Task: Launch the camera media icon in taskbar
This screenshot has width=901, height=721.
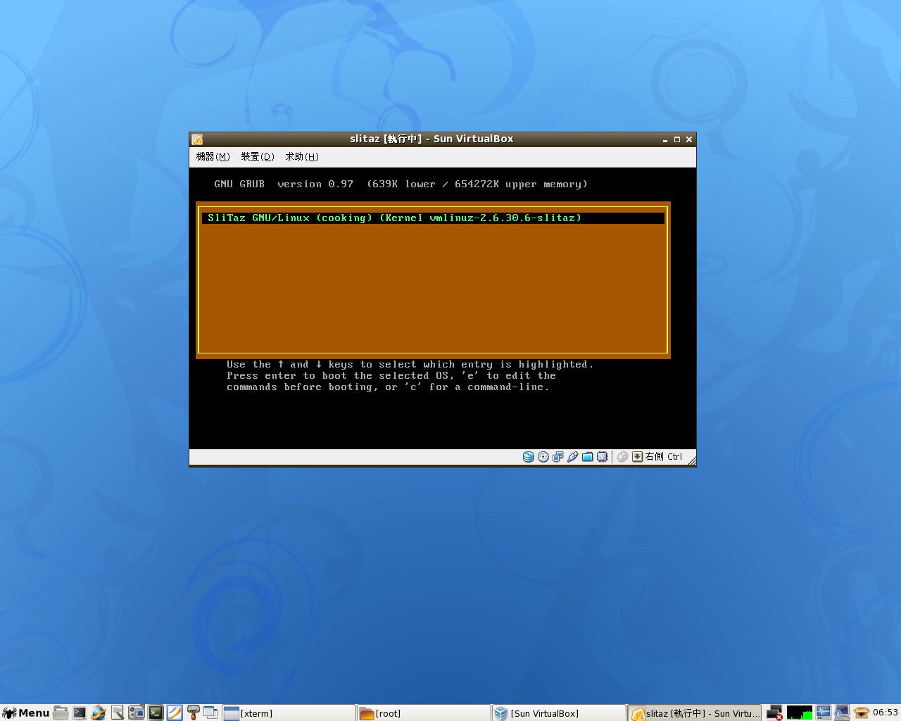Action: tap(137, 713)
